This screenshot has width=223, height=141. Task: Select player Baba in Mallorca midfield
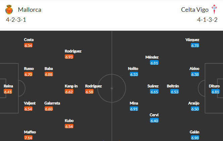pos(49,68)
